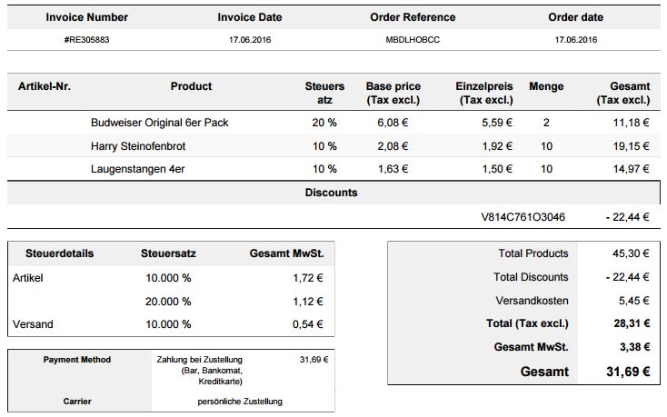Click the persönliche Zustellung carrier value
667x417 pixels.
pyautogui.click(x=240, y=401)
